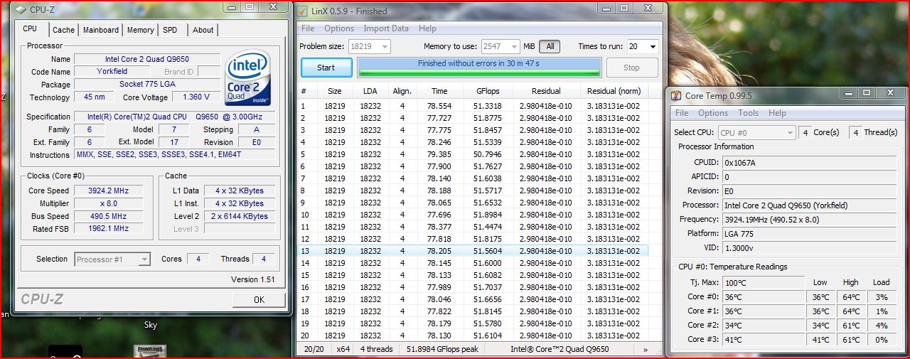
Task: Switch to the Cache tab in CPU-Z
Action: (63, 30)
